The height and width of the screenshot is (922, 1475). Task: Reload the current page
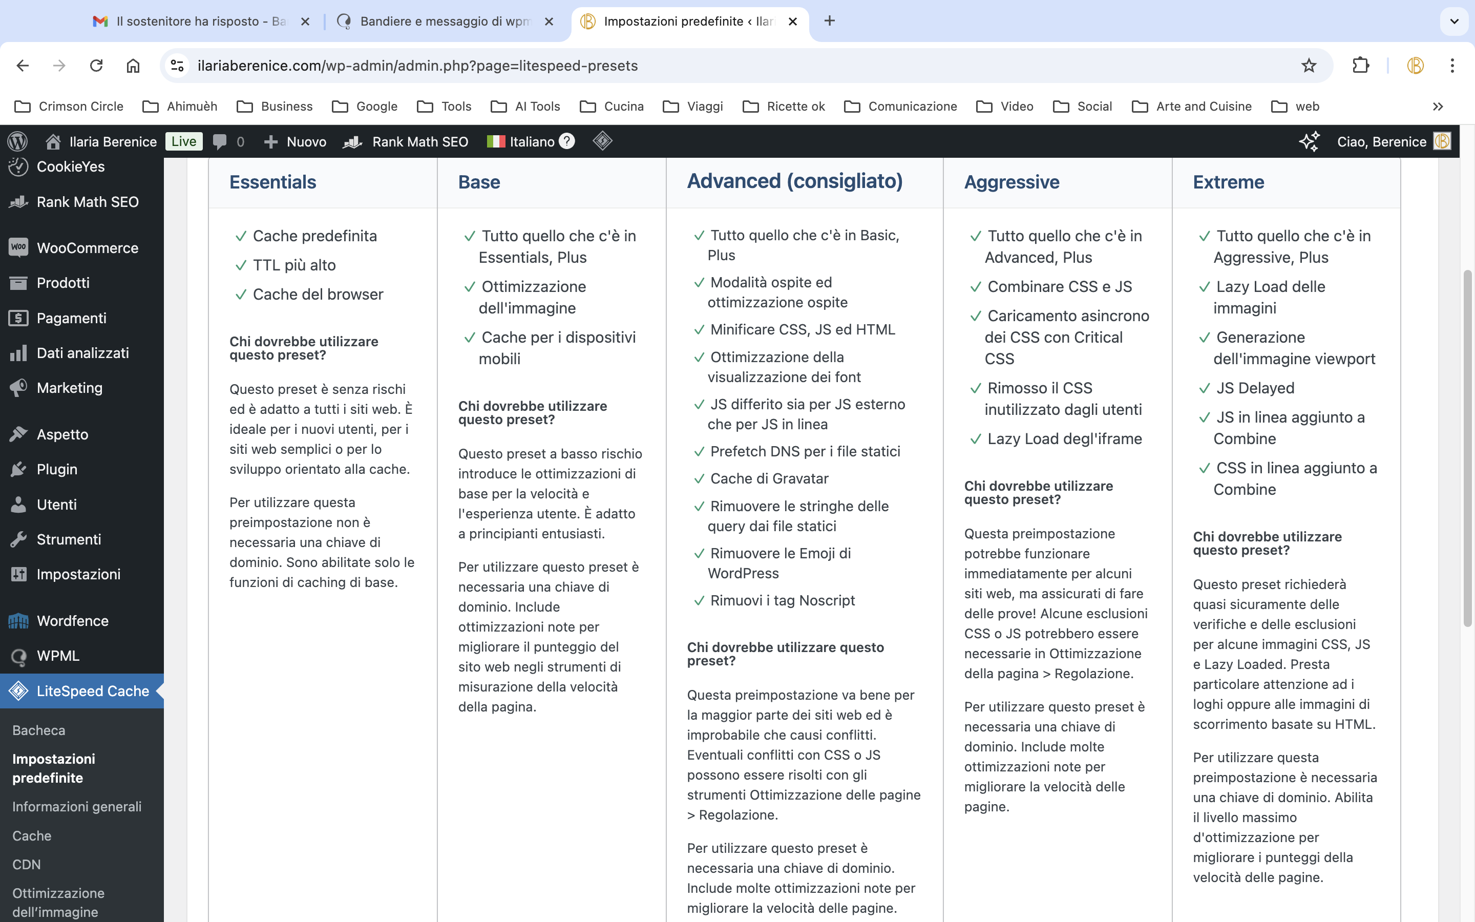tap(96, 65)
